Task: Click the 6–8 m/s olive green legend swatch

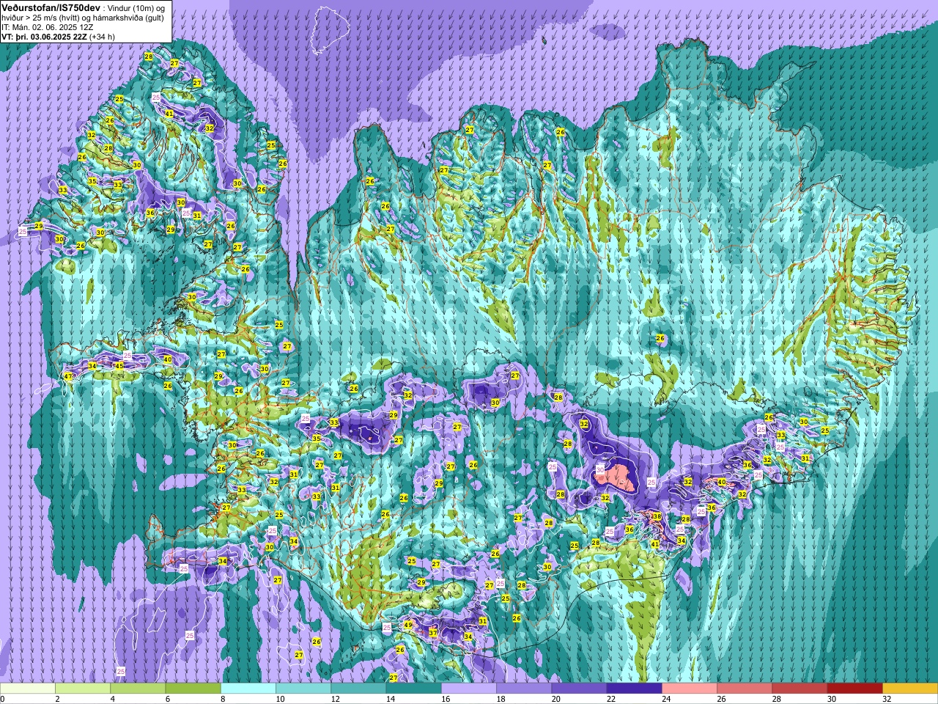Action: pyautogui.click(x=193, y=689)
